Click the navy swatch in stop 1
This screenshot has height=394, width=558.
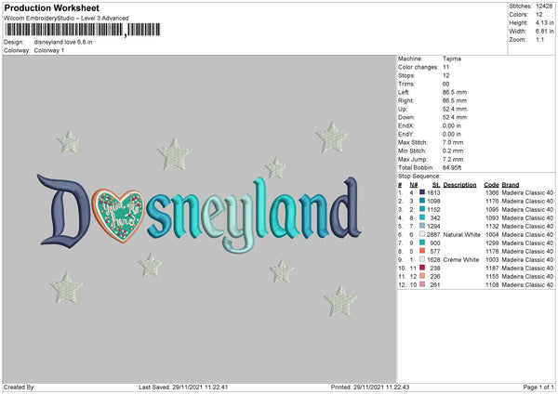coord(422,192)
